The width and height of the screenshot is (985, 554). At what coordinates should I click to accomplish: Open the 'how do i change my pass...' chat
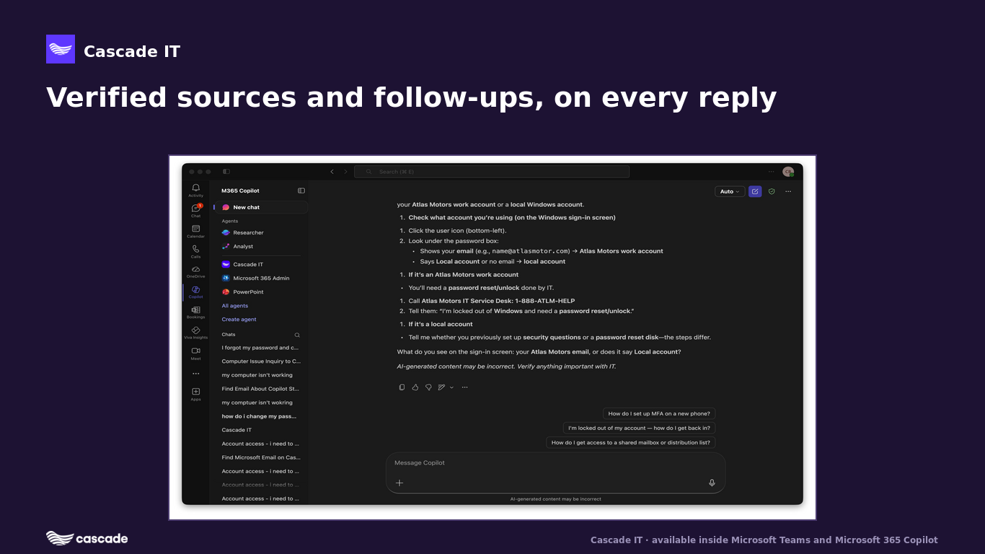point(260,416)
